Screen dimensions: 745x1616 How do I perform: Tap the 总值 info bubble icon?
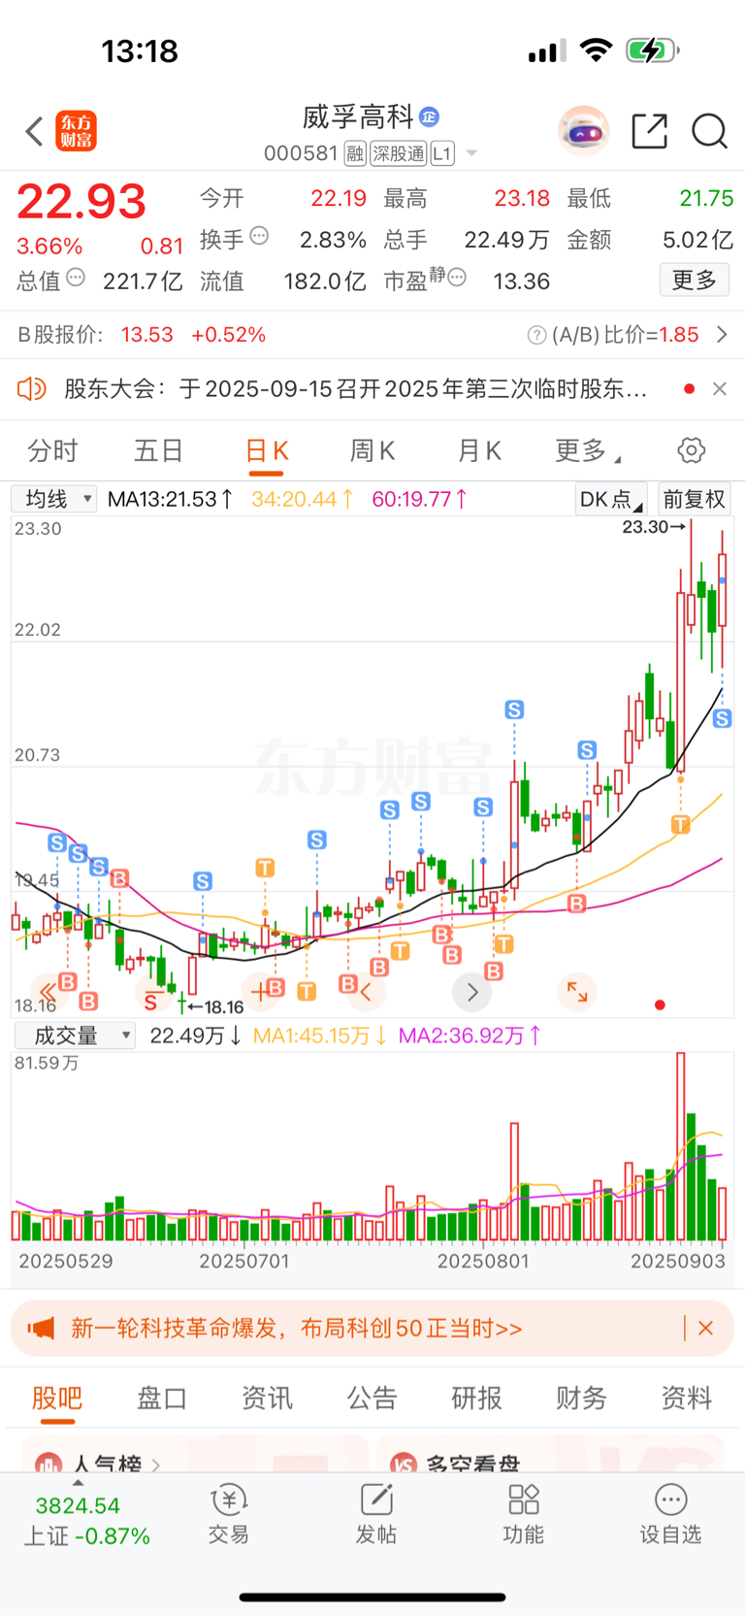point(76,279)
